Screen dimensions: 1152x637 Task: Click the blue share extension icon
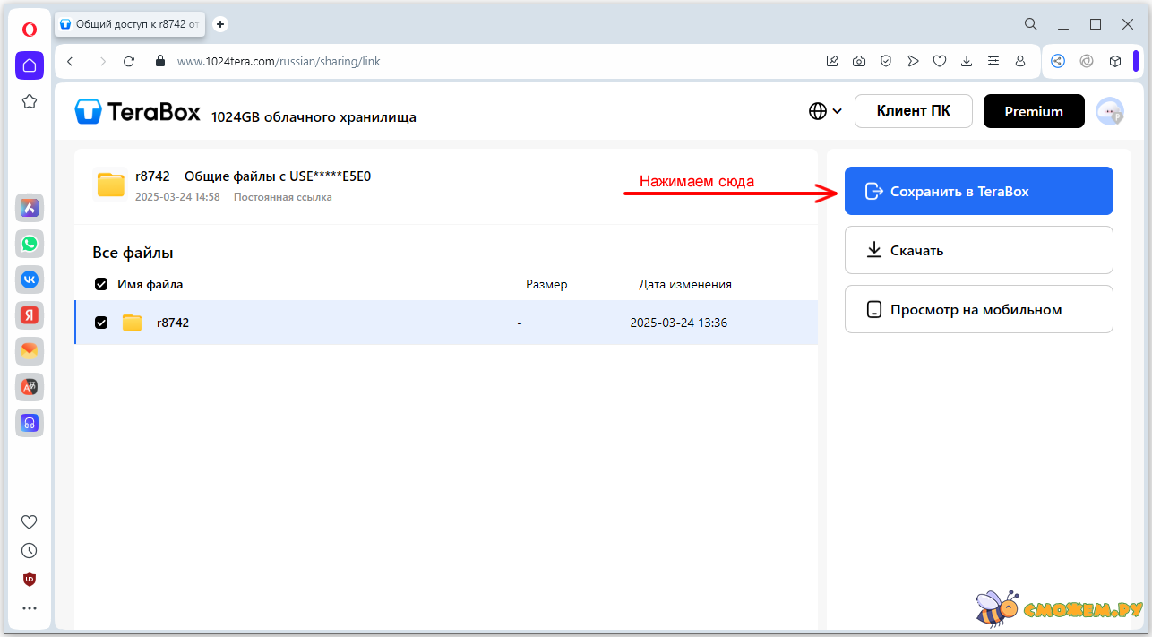click(1058, 61)
